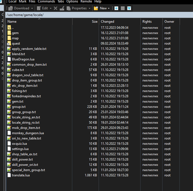The height and width of the screenshot is (191, 193).
Task: Click the Invert Selection icon
Action: tap(129, 8)
